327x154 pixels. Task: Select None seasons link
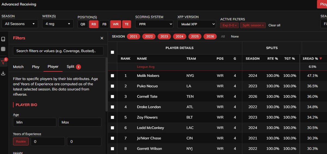(235, 37)
